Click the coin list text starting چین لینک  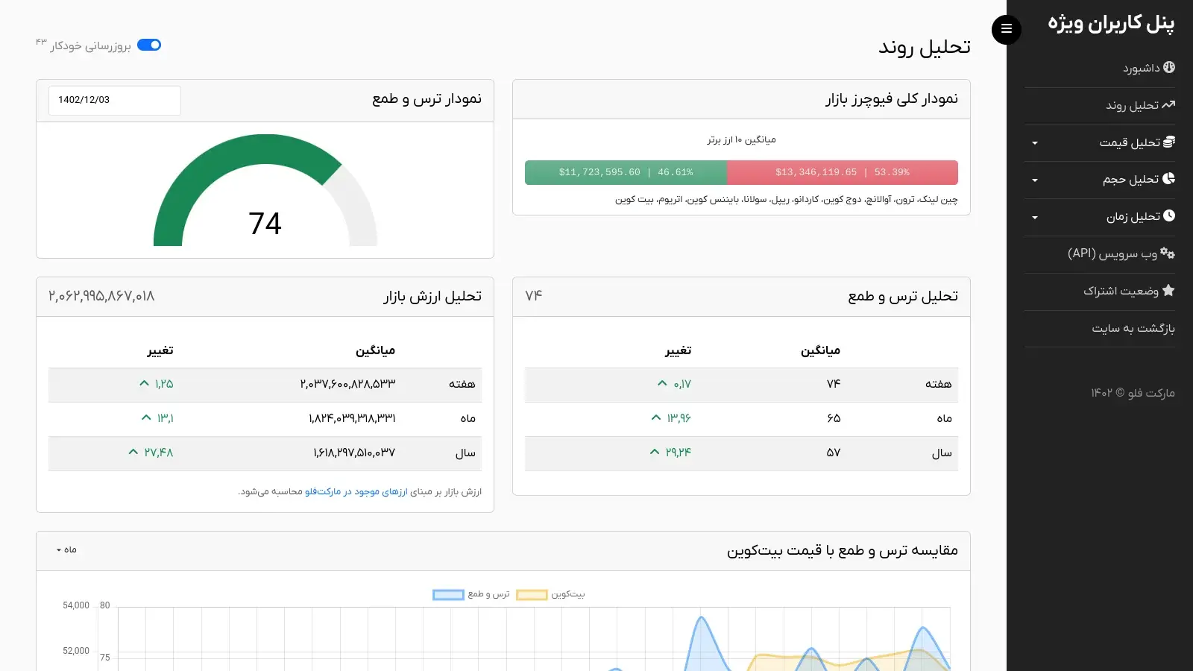click(787, 200)
